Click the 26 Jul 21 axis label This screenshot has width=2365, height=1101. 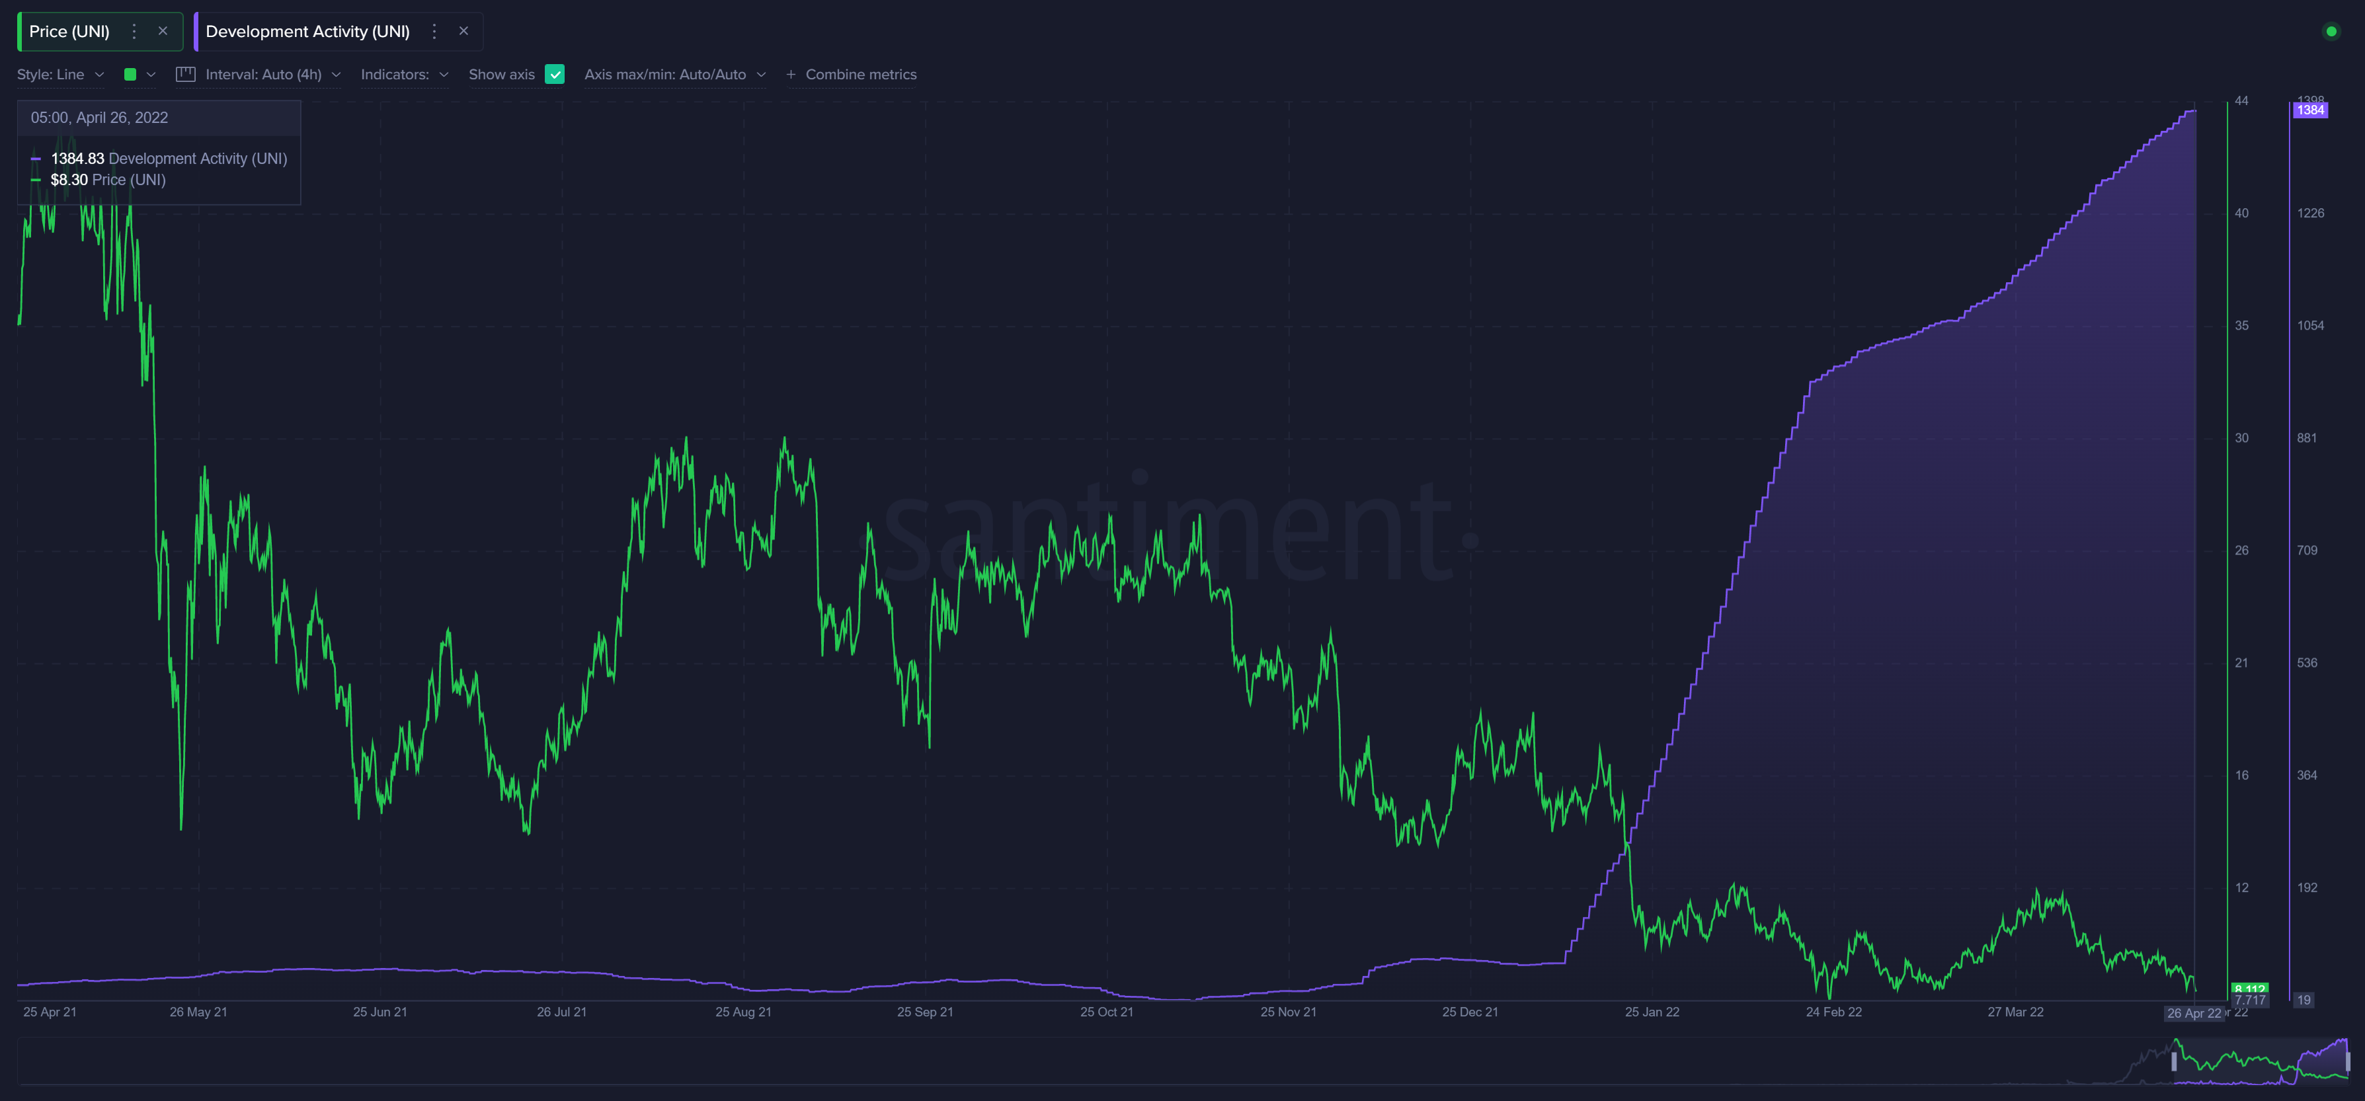(x=561, y=1012)
